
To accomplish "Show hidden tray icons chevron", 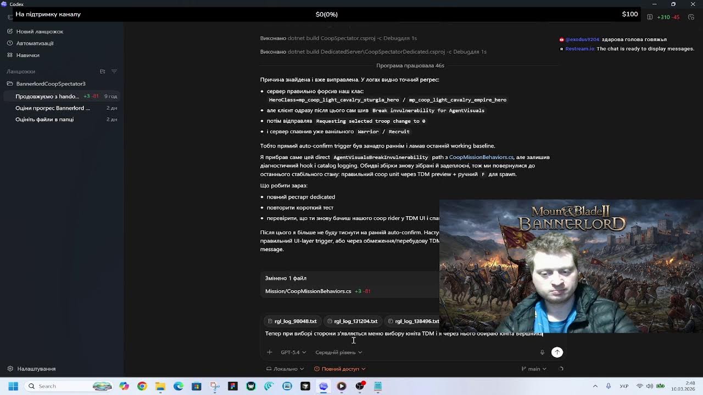I will (x=595, y=386).
